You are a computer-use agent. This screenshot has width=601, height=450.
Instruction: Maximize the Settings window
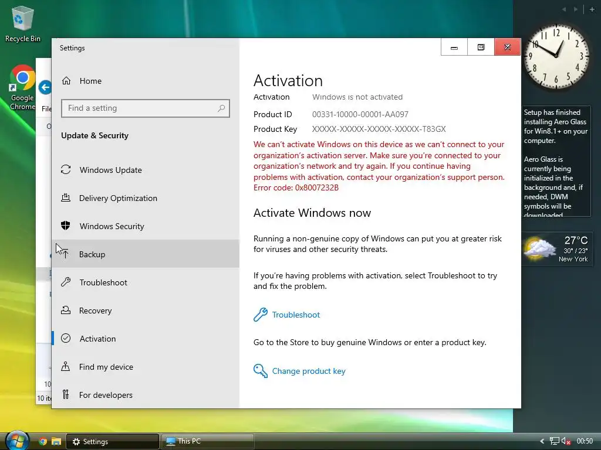[x=481, y=47]
